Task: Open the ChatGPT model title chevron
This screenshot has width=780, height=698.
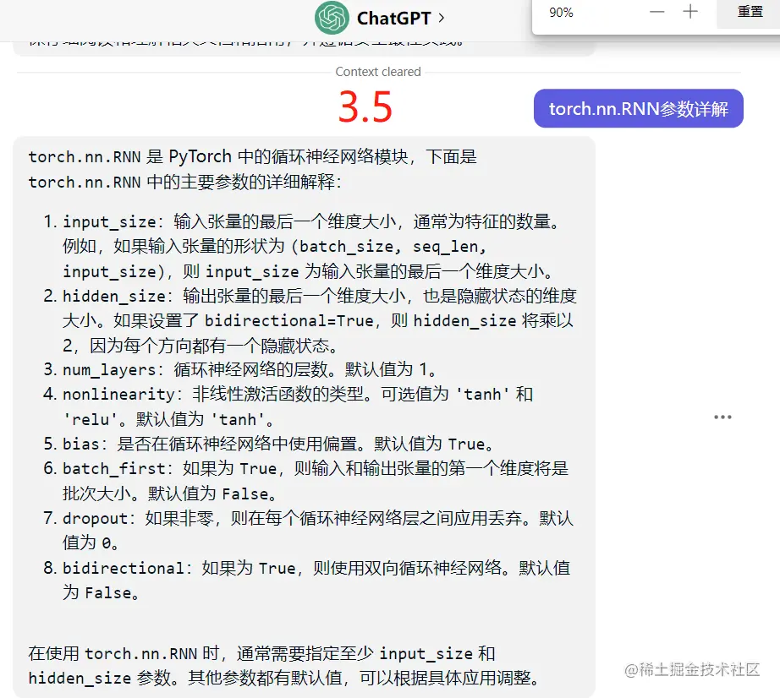Action: [442, 19]
